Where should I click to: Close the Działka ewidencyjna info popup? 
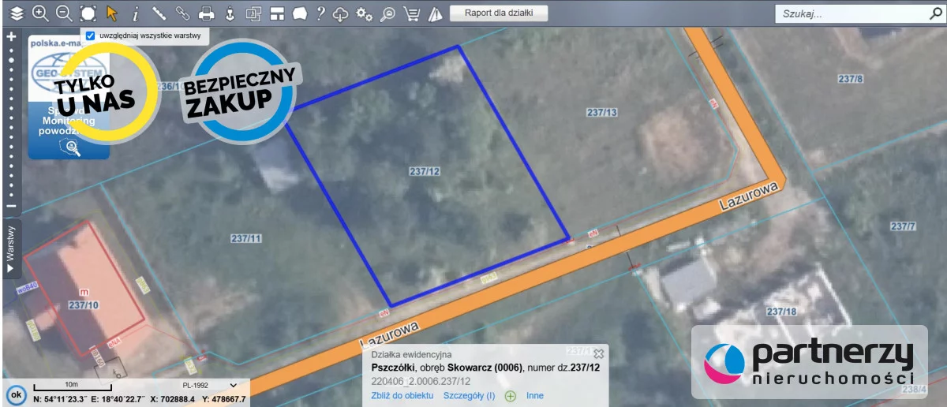(x=598, y=354)
